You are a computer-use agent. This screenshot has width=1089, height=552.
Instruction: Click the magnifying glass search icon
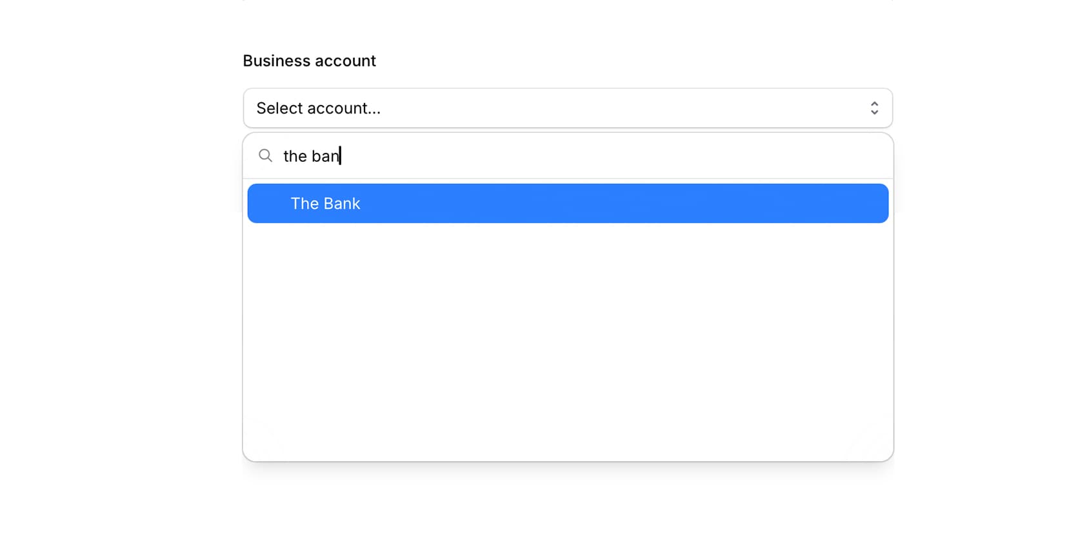(x=265, y=155)
